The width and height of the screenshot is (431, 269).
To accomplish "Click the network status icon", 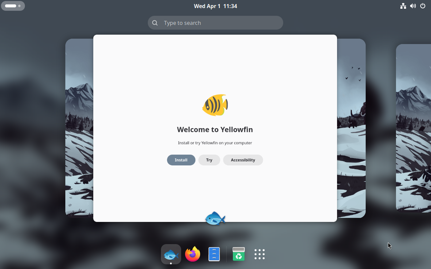I will coord(403,6).
